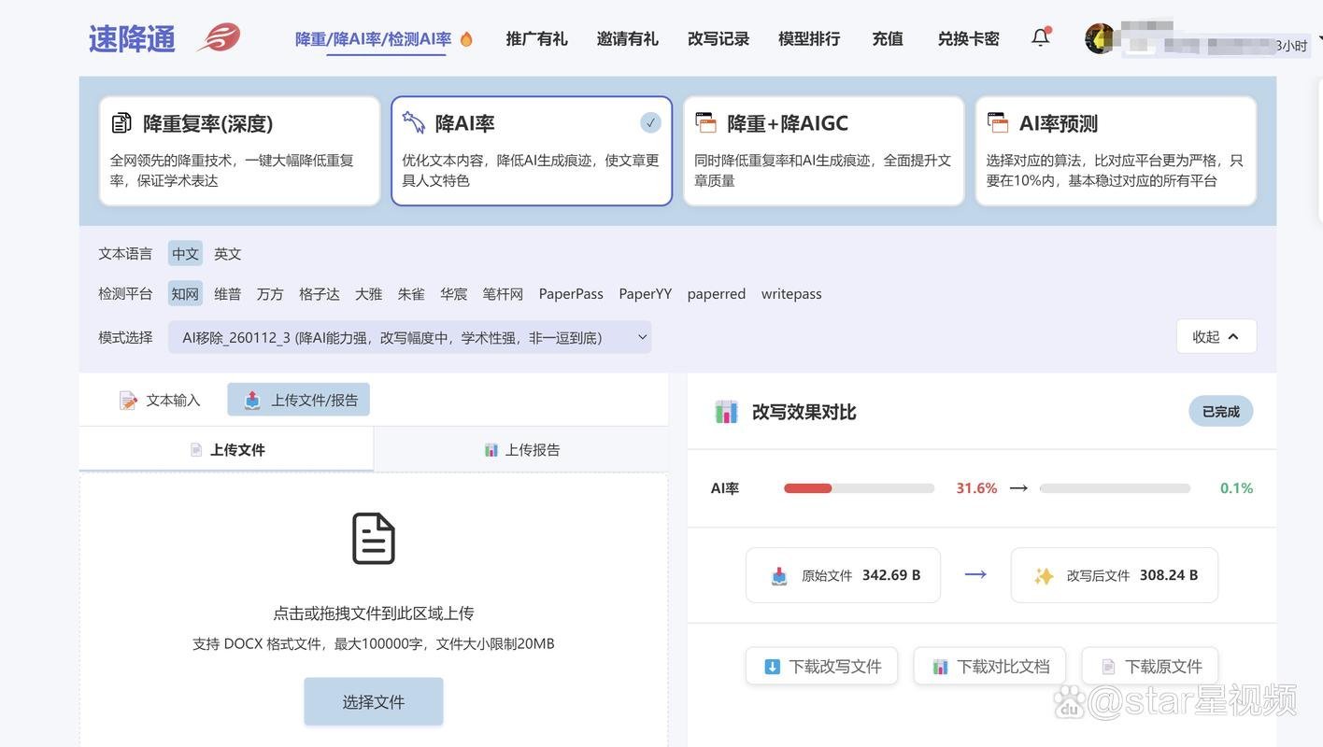The height and width of the screenshot is (747, 1323).
Task: Click the window icon on AI率预测 card
Action: click(x=998, y=122)
